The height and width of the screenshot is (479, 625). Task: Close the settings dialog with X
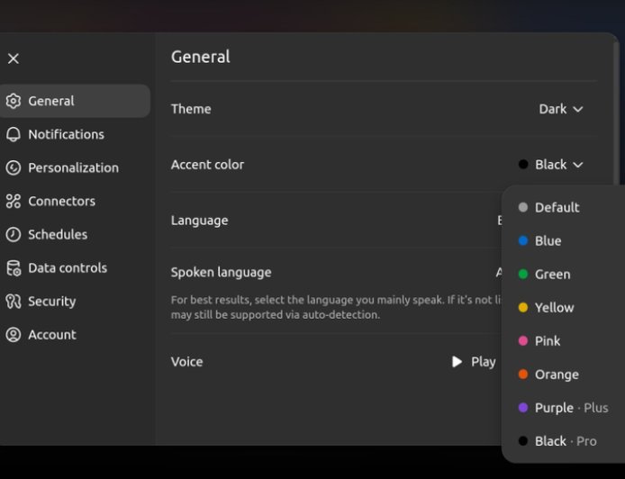(x=14, y=59)
